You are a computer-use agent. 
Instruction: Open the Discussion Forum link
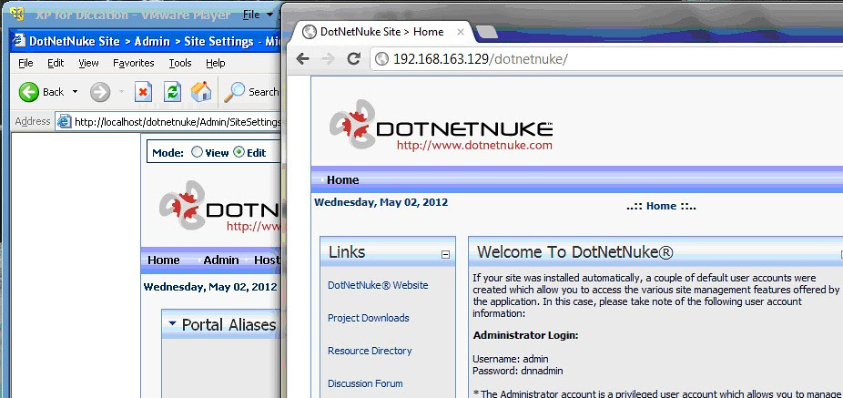365,383
